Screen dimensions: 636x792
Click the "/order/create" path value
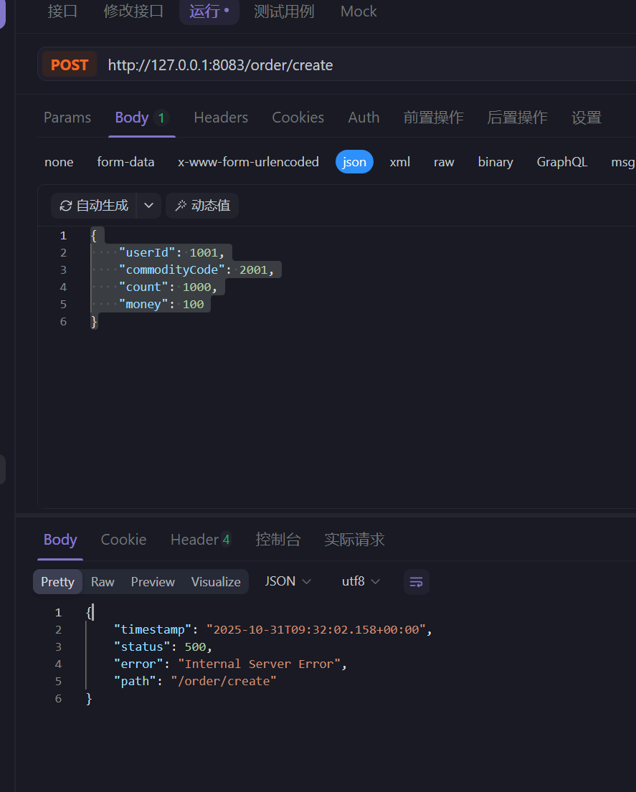click(224, 681)
